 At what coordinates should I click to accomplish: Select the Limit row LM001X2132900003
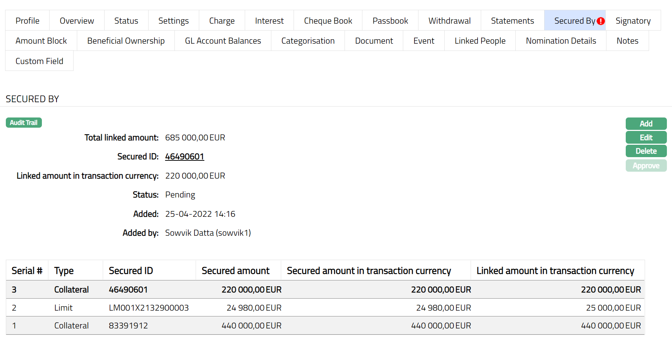149,308
